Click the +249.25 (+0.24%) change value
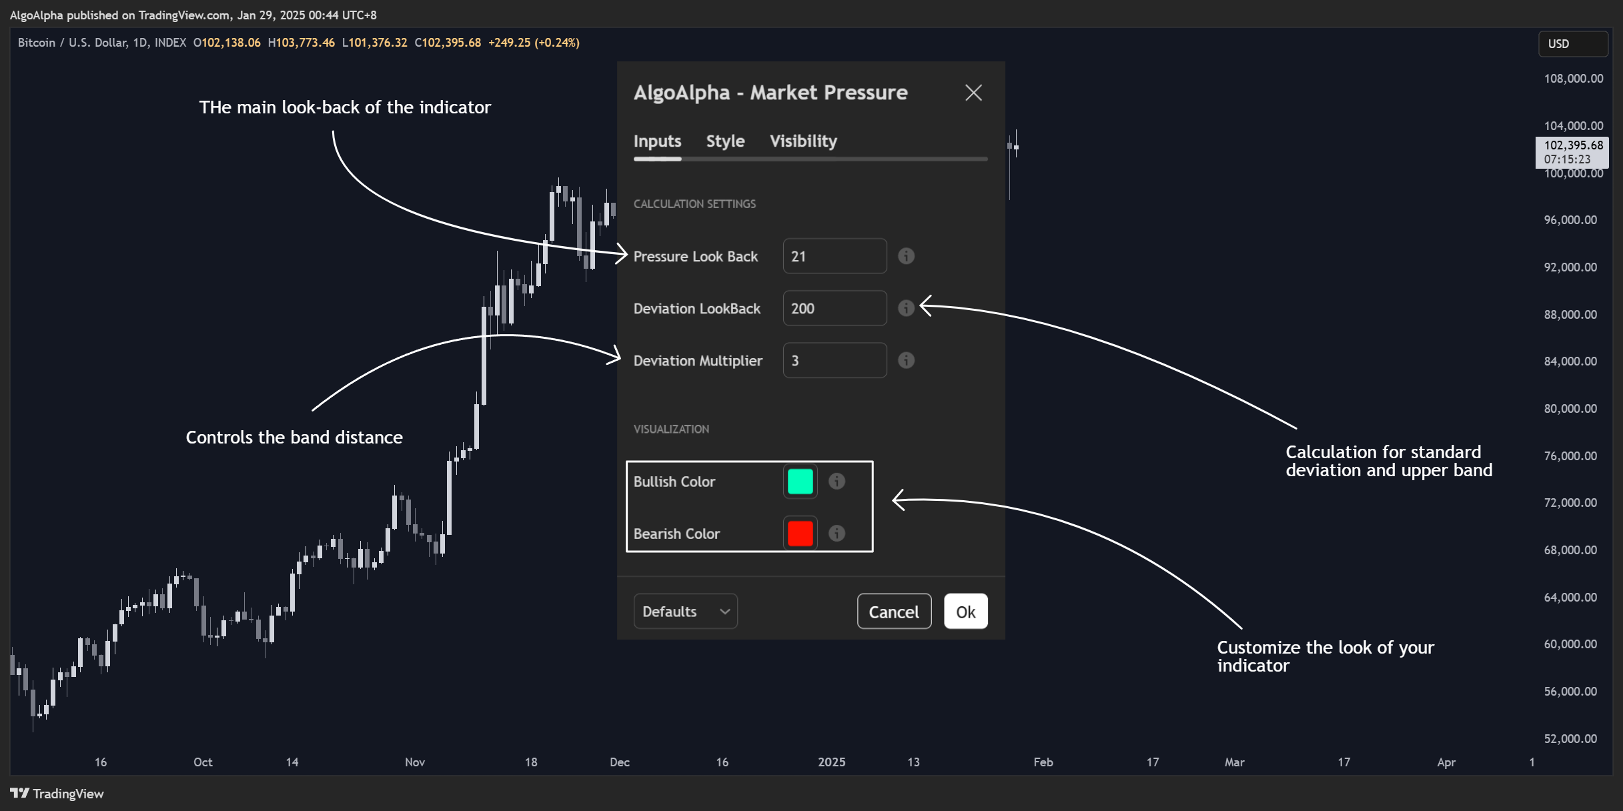 tap(534, 43)
